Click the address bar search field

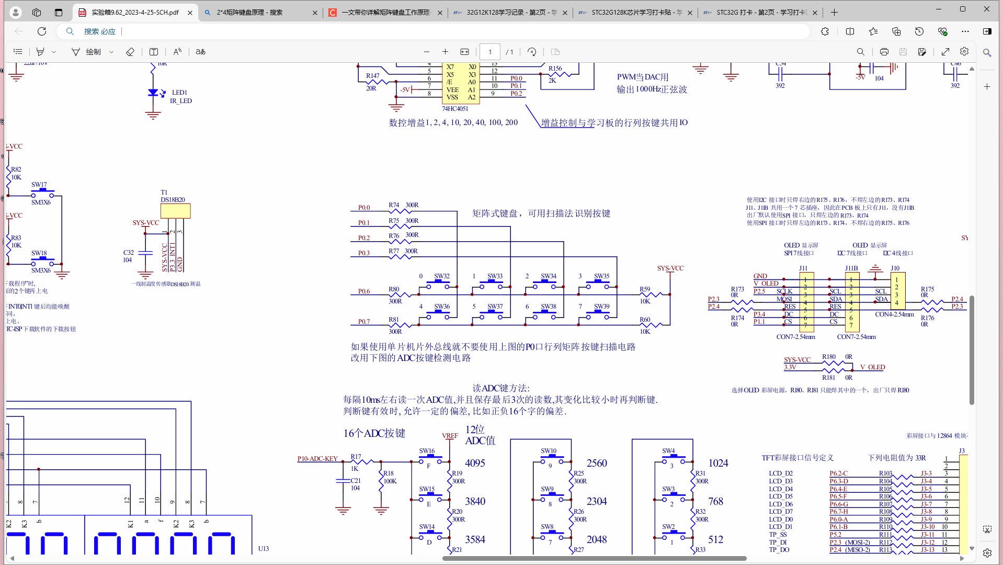(x=433, y=31)
